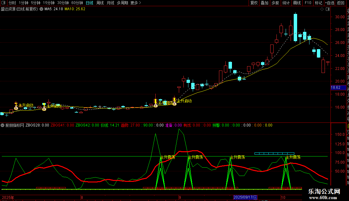Click the last 主升震荡 label near October

(293, 157)
